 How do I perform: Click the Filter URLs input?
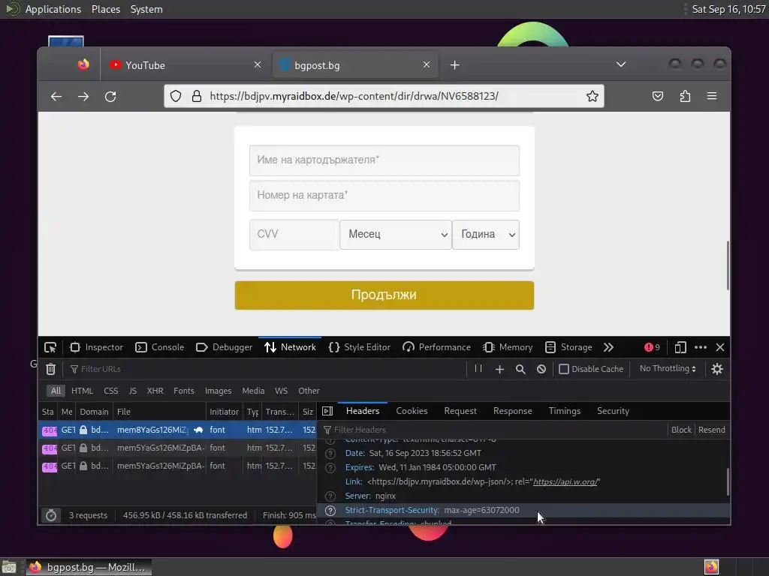point(265,369)
